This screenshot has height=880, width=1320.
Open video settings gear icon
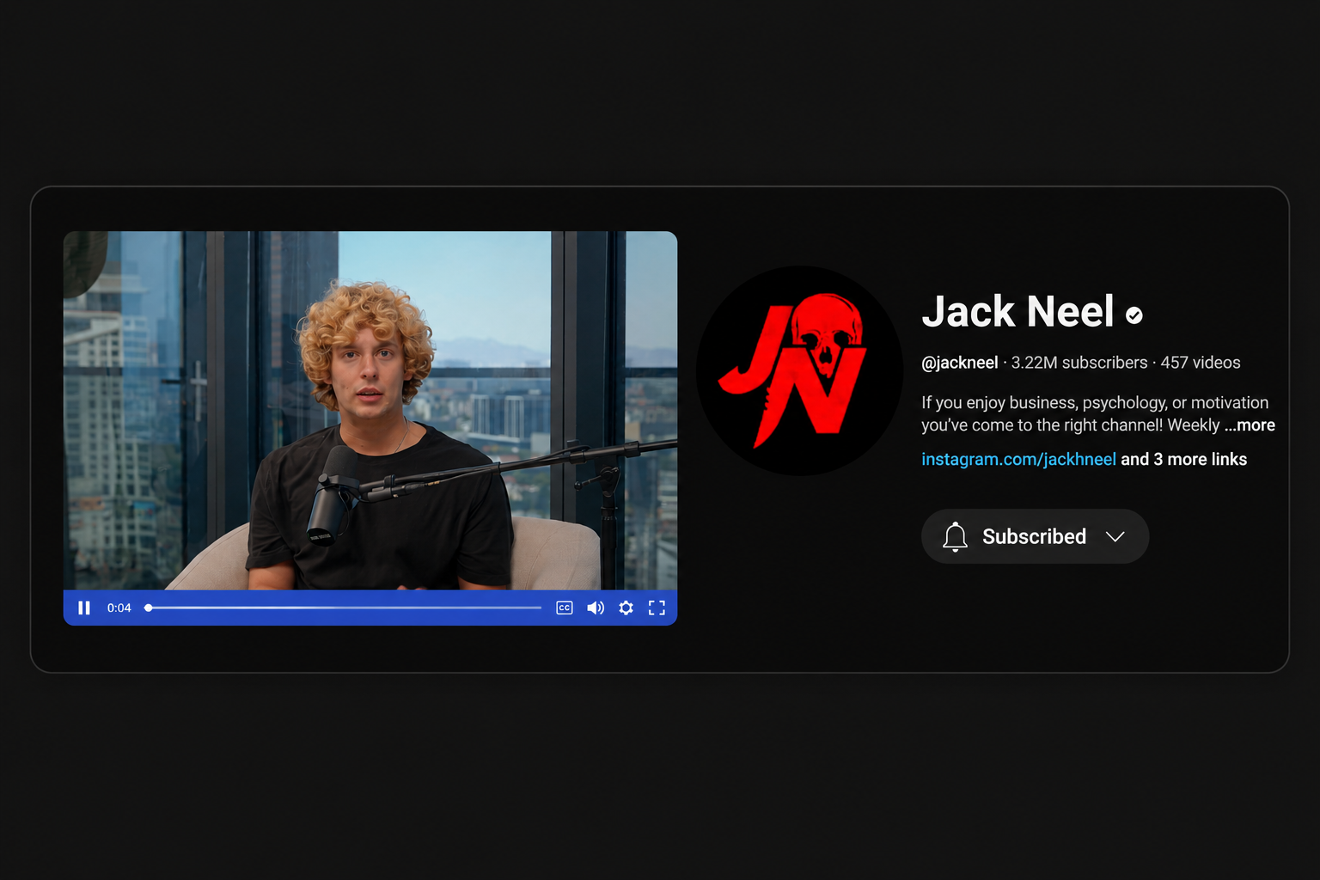(x=626, y=608)
